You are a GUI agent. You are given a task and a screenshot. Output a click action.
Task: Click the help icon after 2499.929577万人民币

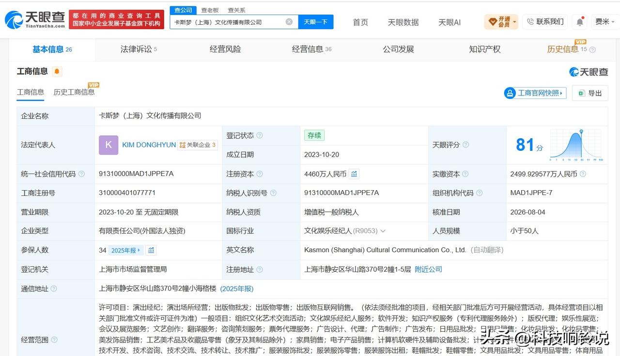pyautogui.click(x=583, y=174)
